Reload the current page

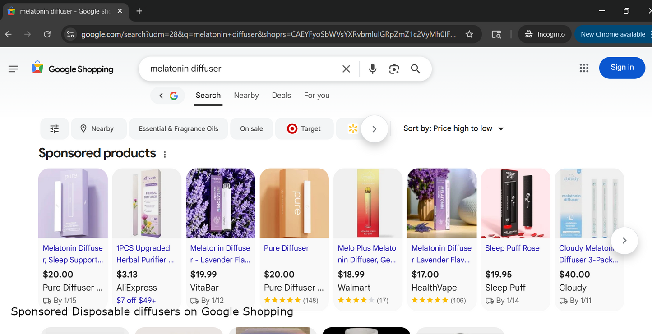47,34
